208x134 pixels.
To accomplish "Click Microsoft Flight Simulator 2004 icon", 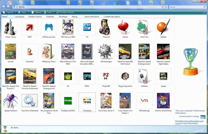I will point(87,52).
